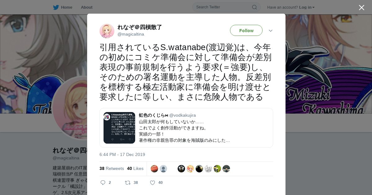Click the search magnifier icon
Screen dimensions: 372x195
[x=254, y=7]
